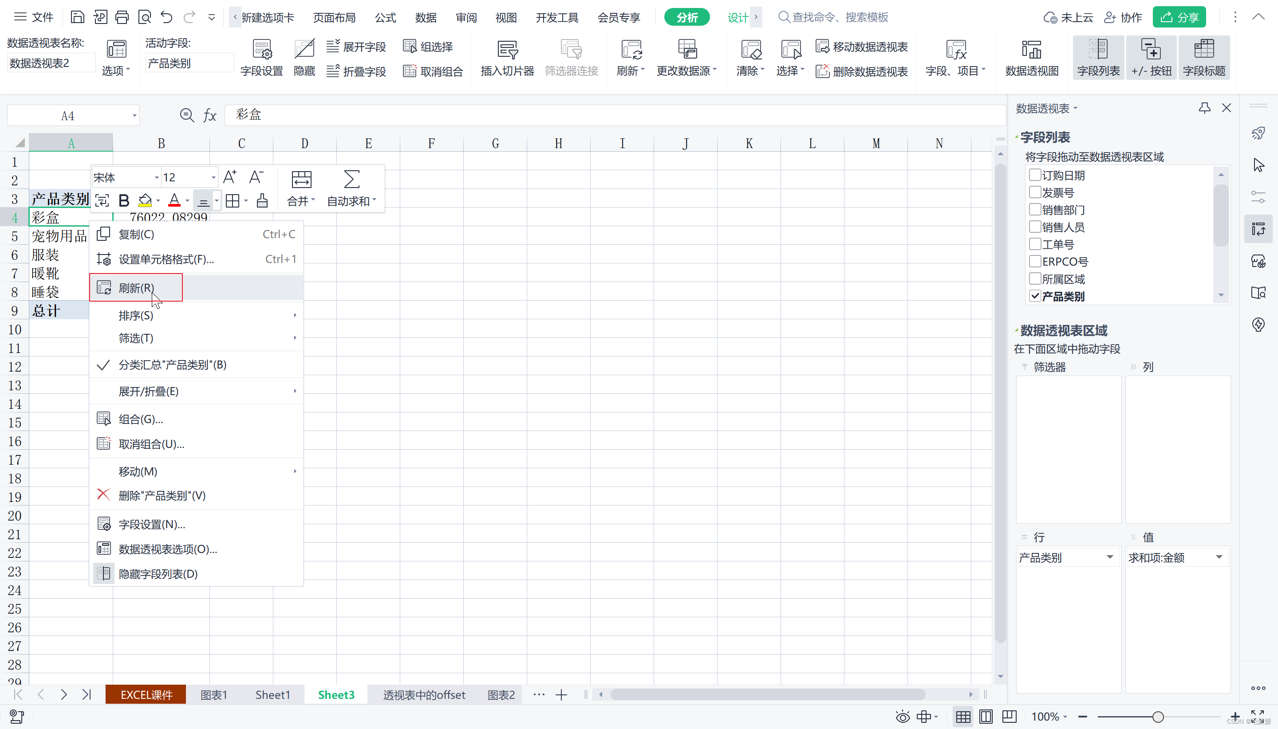Uncheck the 产品类别 field

tap(1035, 295)
